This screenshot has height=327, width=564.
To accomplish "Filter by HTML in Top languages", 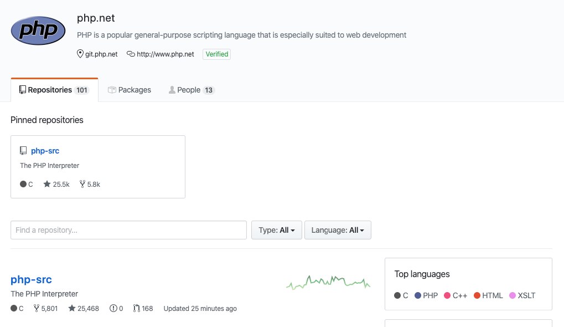I will pos(488,295).
